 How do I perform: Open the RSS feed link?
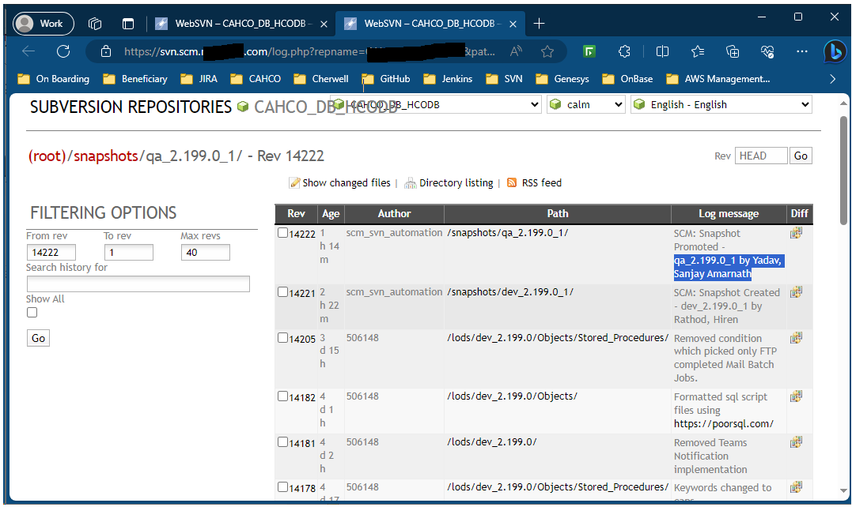tap(541, 183)
